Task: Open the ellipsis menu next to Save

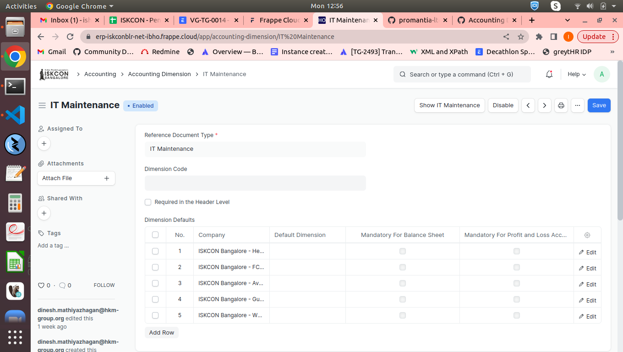Action: [x=577, y=105]
